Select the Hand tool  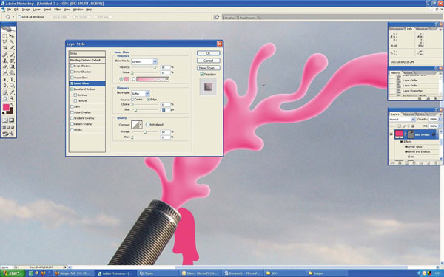pos(5,98)
